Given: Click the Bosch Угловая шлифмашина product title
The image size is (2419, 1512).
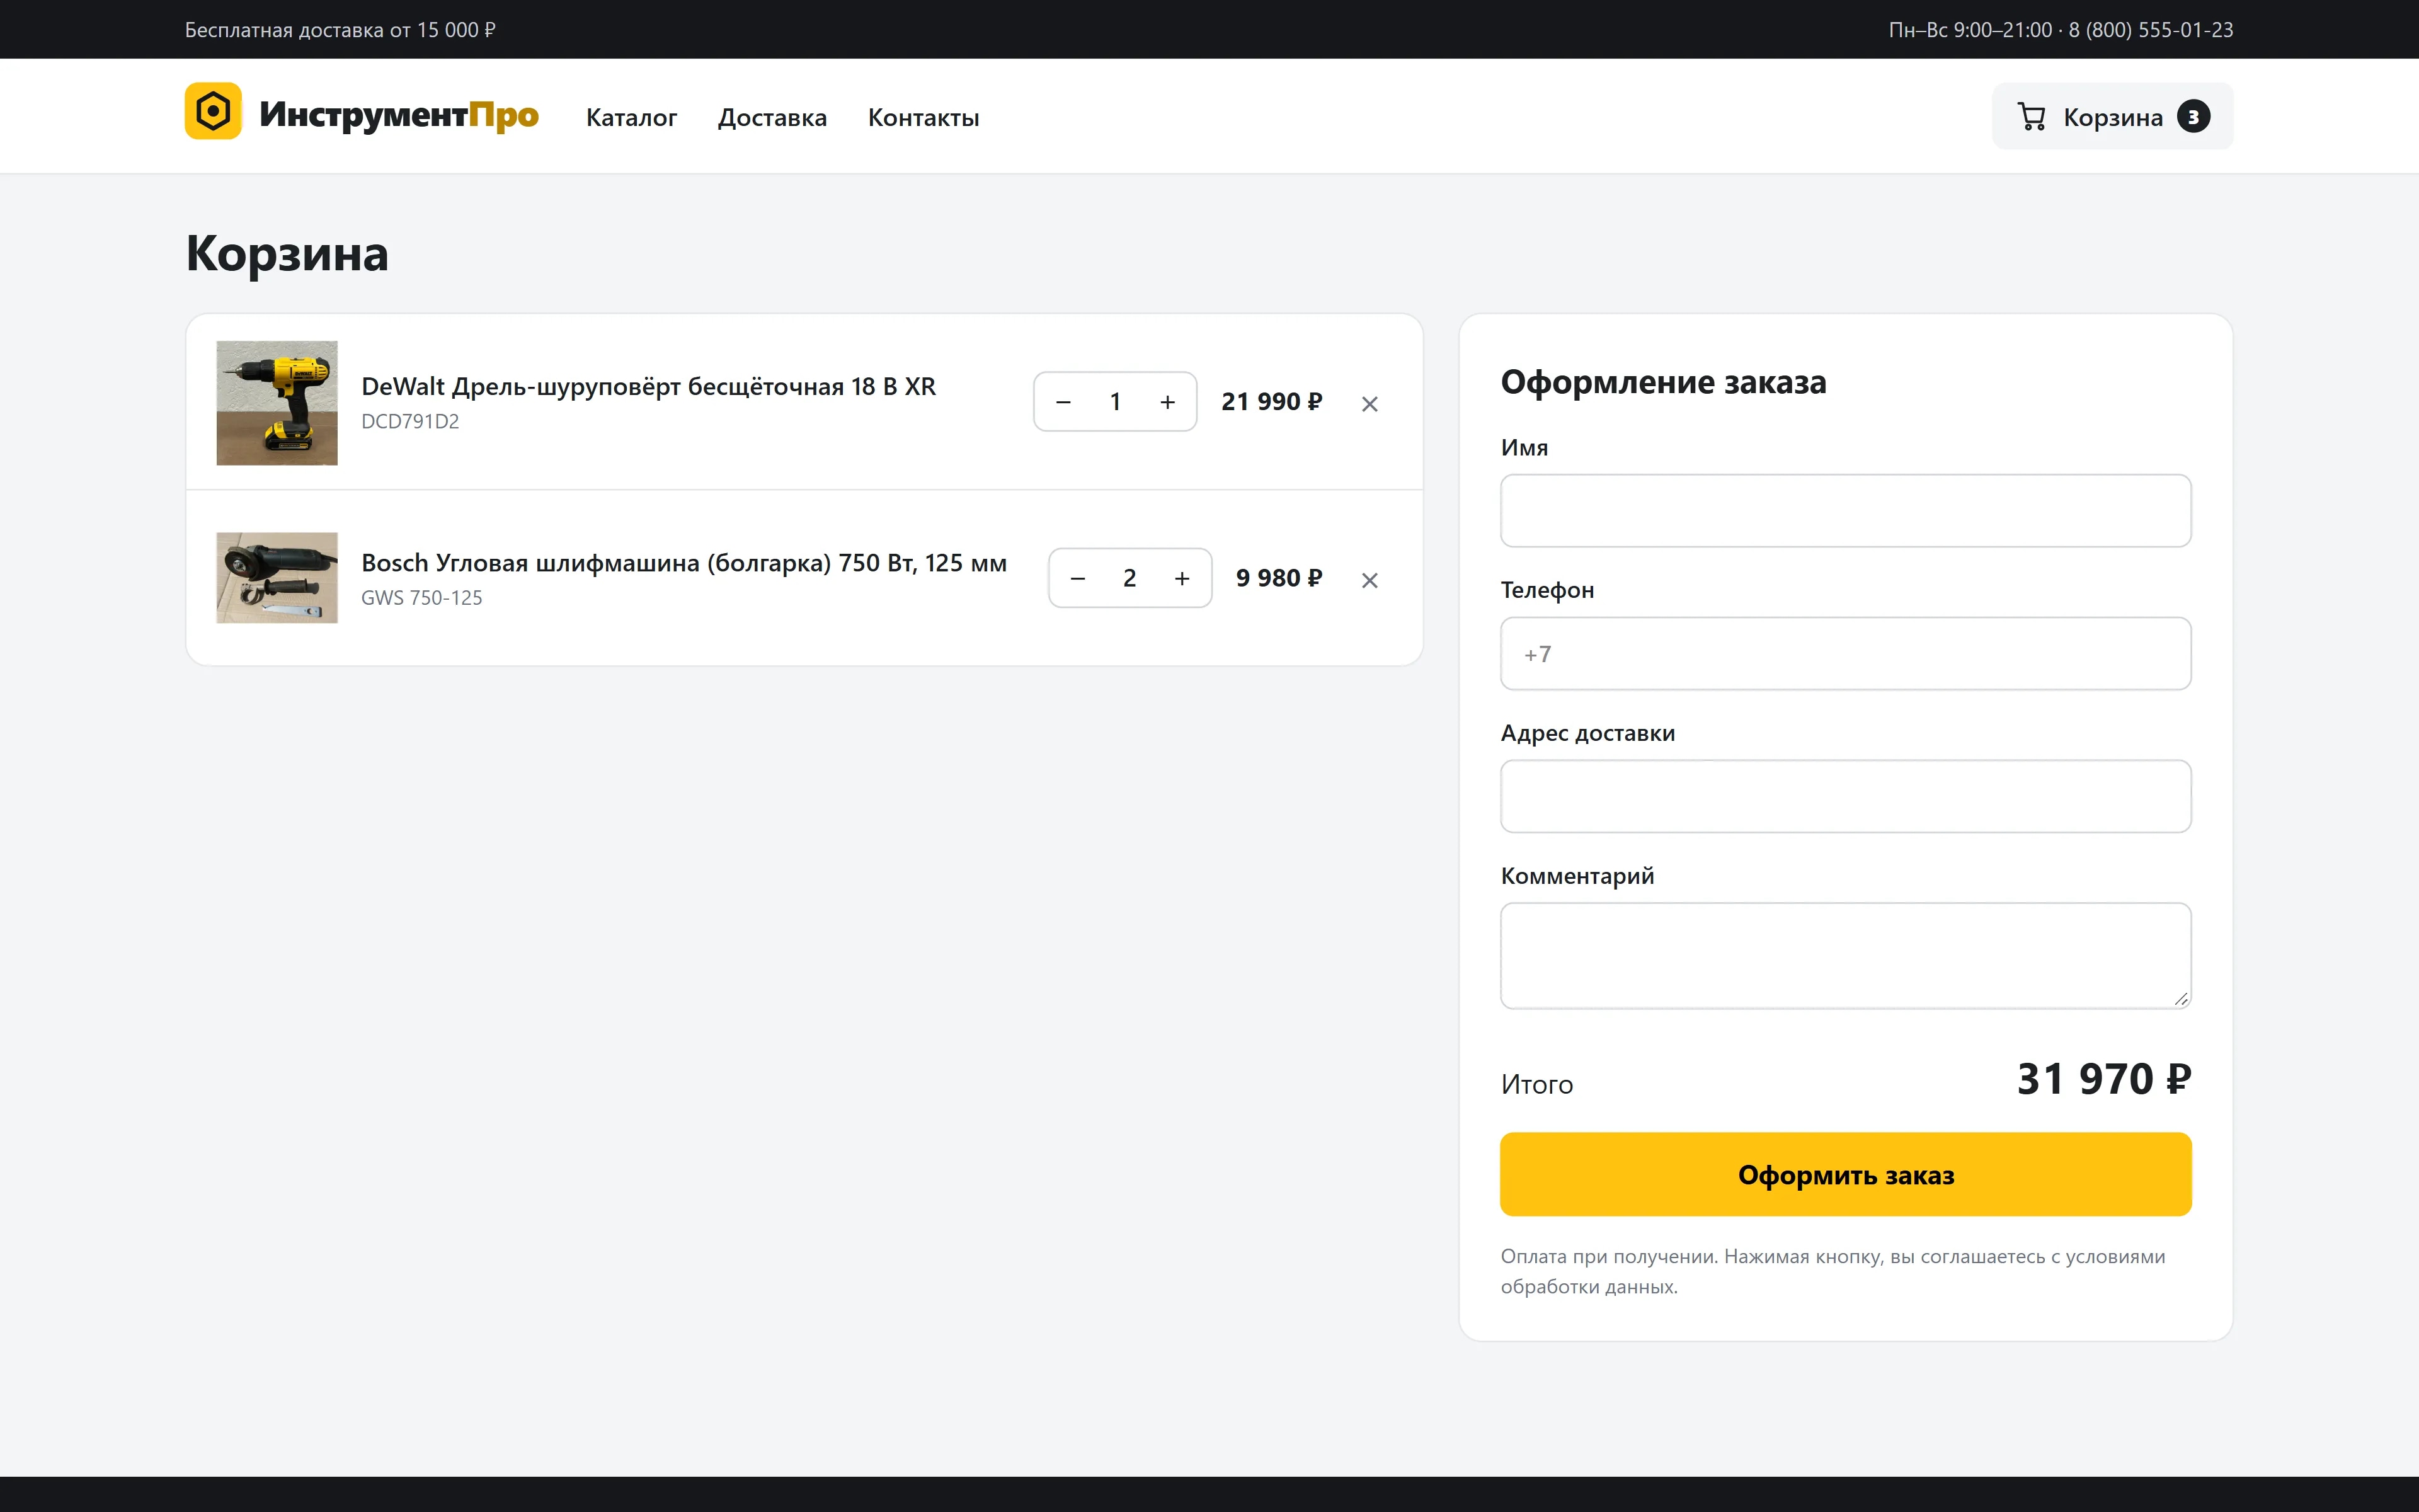Looking at the screenshot, I should pyautogui.click(x=683, y=563).
